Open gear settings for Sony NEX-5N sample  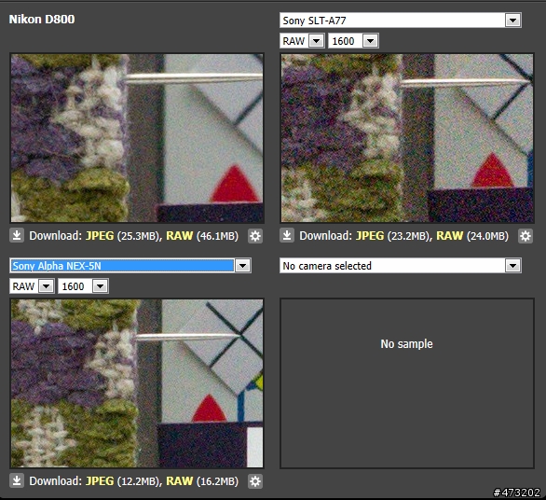[255, 481]
